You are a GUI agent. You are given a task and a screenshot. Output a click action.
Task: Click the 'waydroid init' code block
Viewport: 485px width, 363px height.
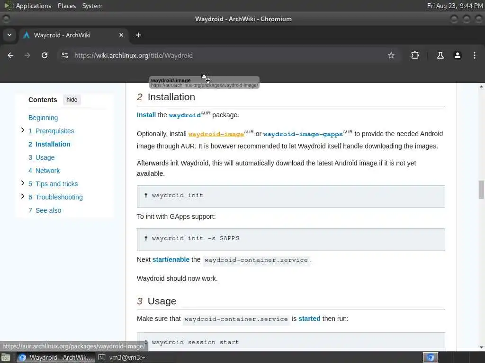[x=291, y=196]
